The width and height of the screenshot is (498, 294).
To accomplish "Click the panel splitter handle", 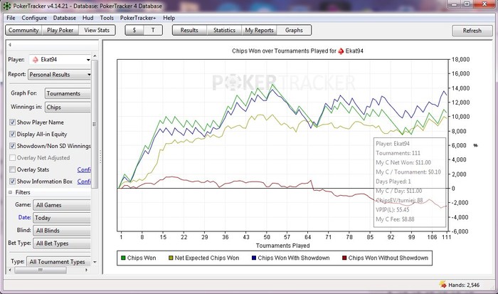I will 101,157.
